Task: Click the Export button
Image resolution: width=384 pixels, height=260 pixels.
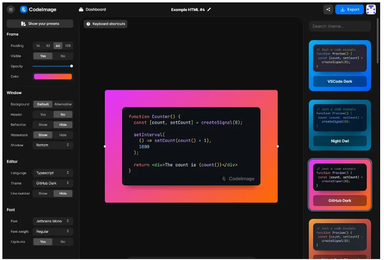Action: point(349,9)
